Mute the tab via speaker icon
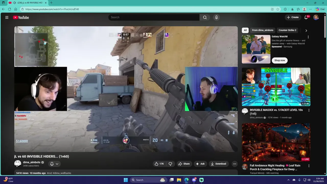Screen dimensions: 327x184 pos(14,3)
